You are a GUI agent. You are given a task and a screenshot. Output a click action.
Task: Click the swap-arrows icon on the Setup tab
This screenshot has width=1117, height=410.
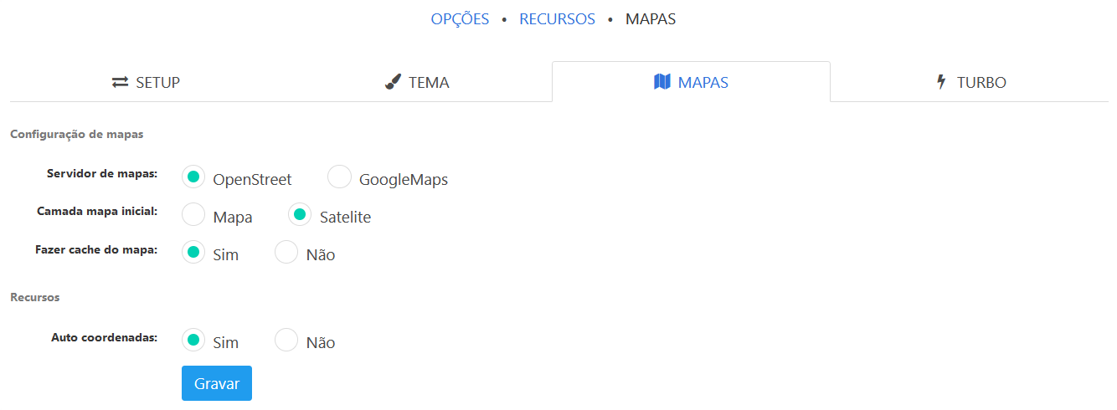(120, 82)
